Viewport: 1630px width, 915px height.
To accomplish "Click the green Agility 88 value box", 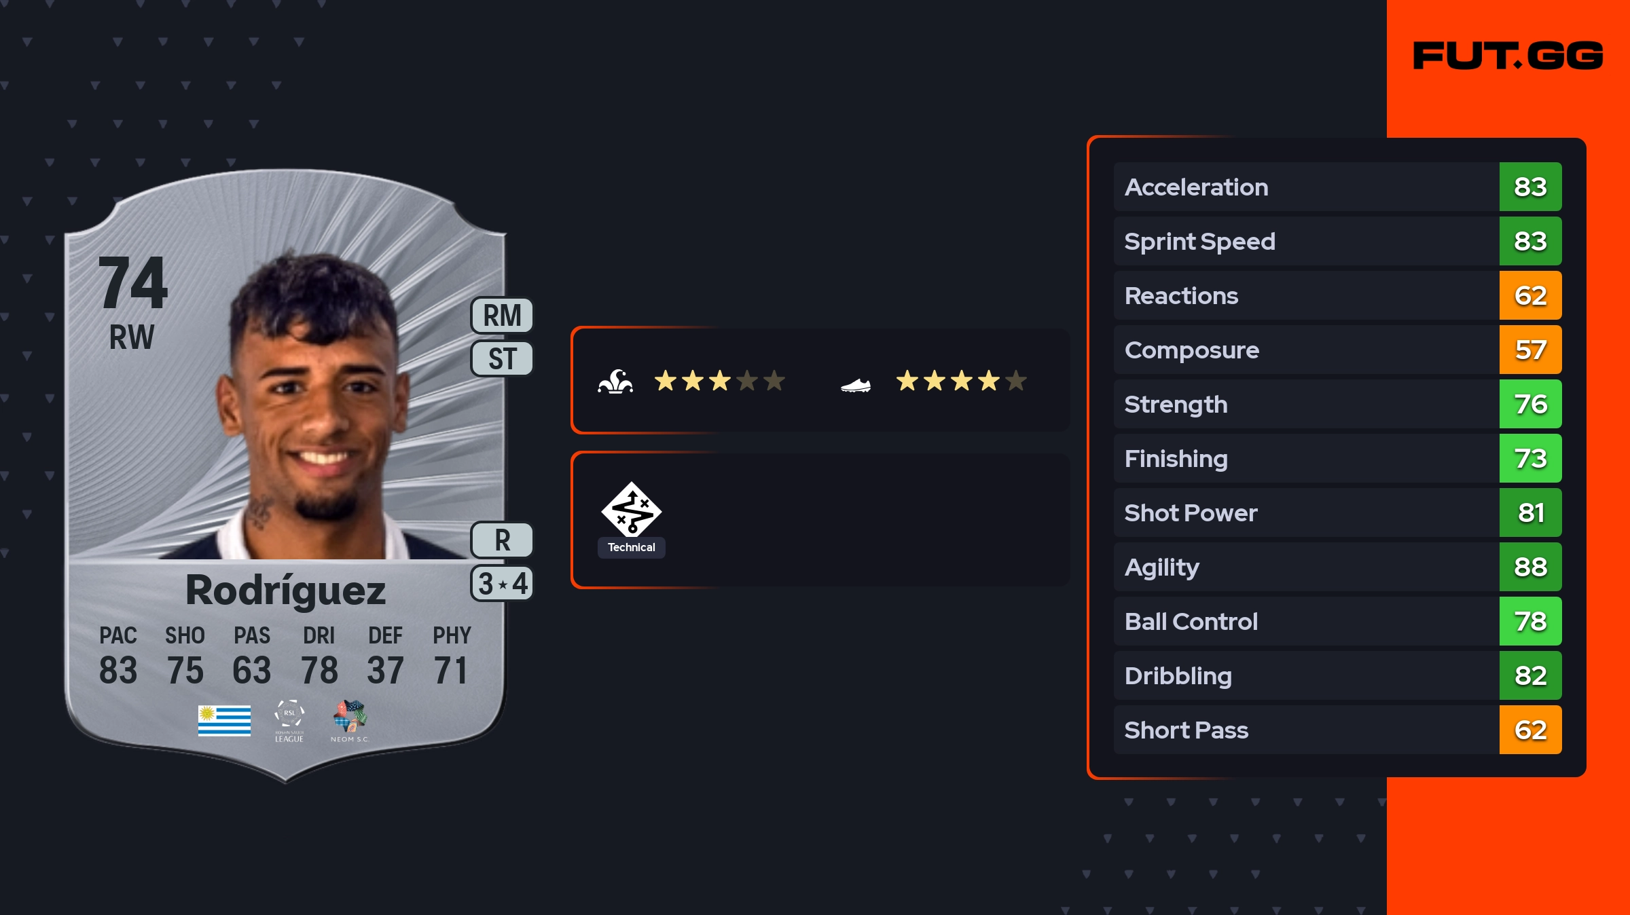I will [x=1530, y=567].
